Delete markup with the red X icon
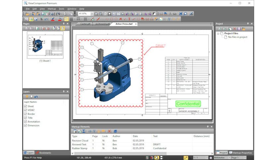This screenshot has height=160, width=277. click(109, 131)
